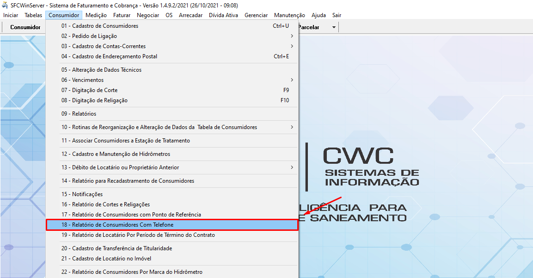This screenshot has height=278, width=533.
Task: Open Cadastro de Transferência de Titularidade
Action: pyautogui.click(x=172, y=248)
